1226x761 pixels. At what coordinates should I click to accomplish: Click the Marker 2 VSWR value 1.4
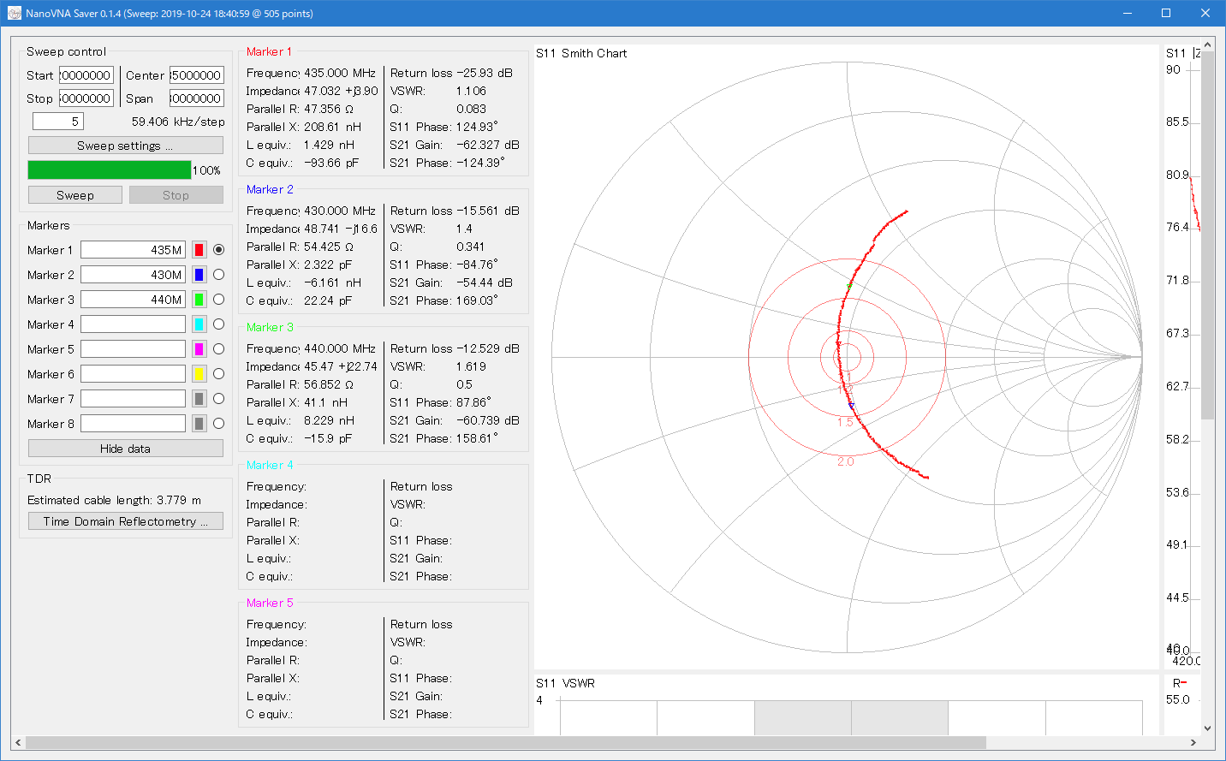[464, 229]
